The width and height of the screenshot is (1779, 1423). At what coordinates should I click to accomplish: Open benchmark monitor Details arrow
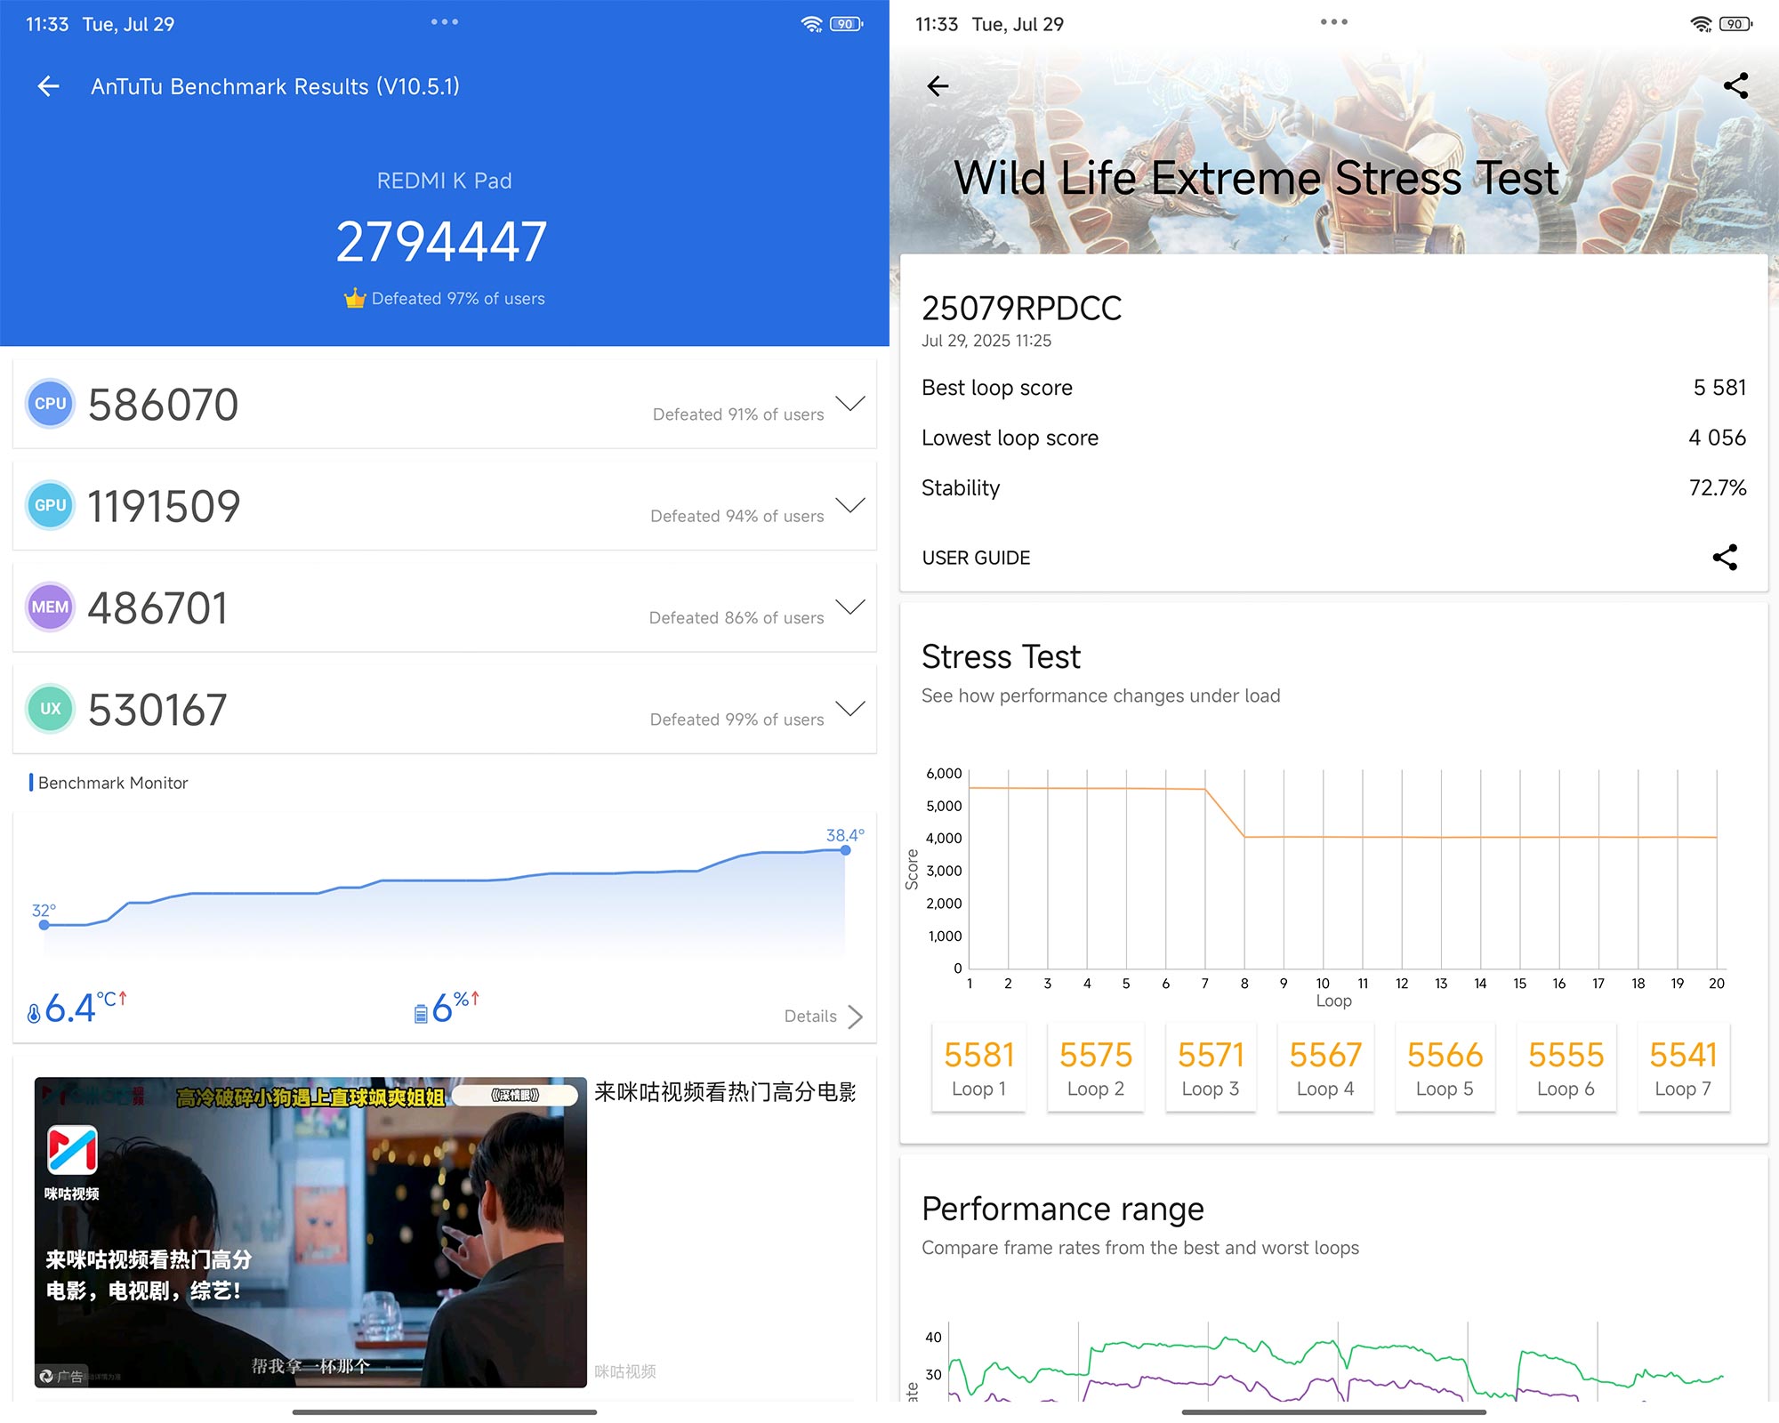pos(855,1017)
